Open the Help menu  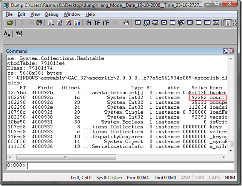[90, 14]
